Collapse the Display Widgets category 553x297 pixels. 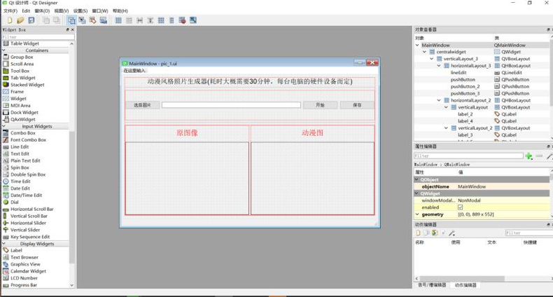pos(4,243)
